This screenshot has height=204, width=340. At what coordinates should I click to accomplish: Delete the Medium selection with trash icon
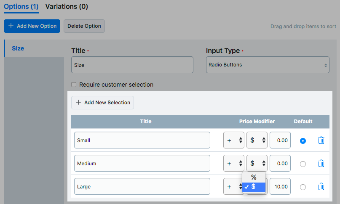[x=321, y=164]
